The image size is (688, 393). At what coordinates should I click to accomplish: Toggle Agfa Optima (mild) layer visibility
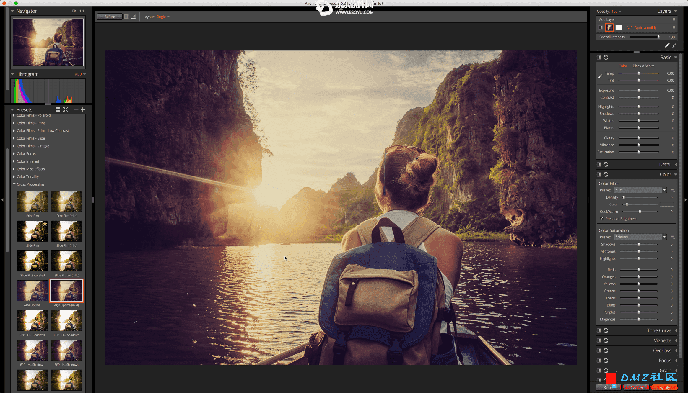(x=601, y=27)
